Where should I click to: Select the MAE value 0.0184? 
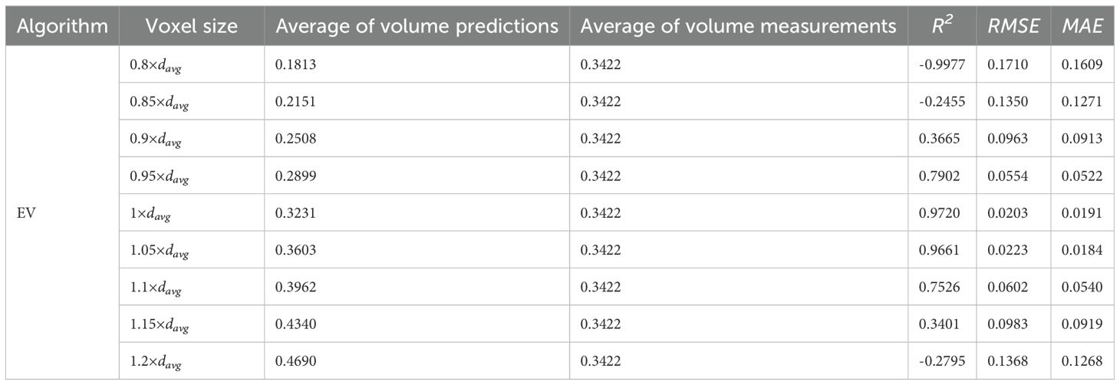[x=1082, y=249]
